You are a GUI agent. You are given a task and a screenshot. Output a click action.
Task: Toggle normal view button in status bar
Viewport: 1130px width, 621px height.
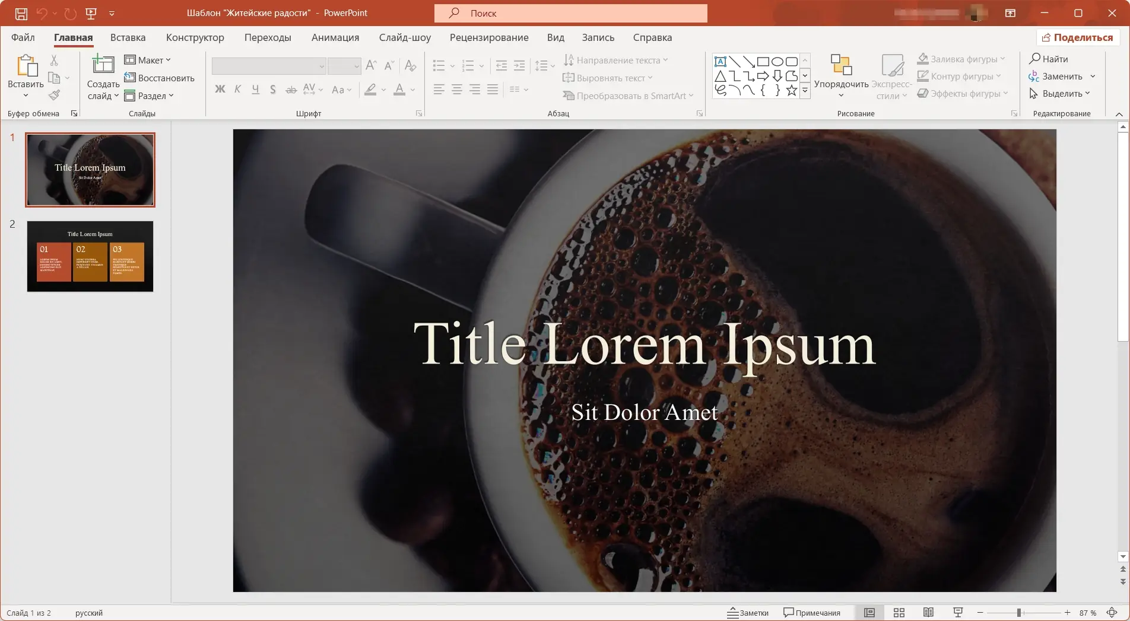[x=869, y=613]
